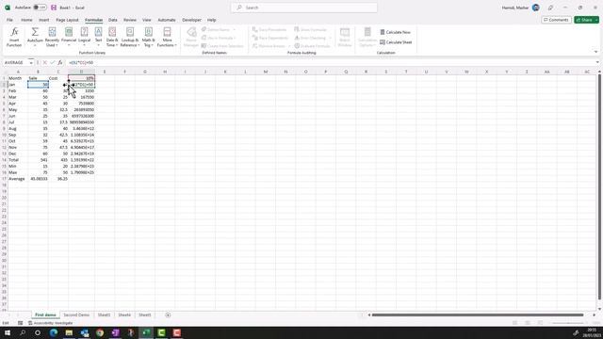Add a new sheet with plus button
Screen dimensions: 603x339
(168, 315)
